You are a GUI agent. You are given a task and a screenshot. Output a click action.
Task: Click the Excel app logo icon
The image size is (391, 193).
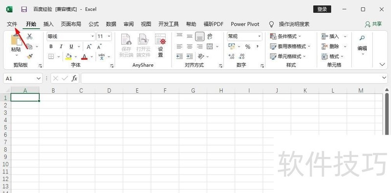pos(9,9)
